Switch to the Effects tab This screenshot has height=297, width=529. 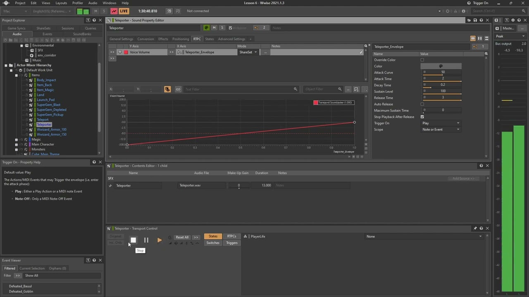(163, 39)
